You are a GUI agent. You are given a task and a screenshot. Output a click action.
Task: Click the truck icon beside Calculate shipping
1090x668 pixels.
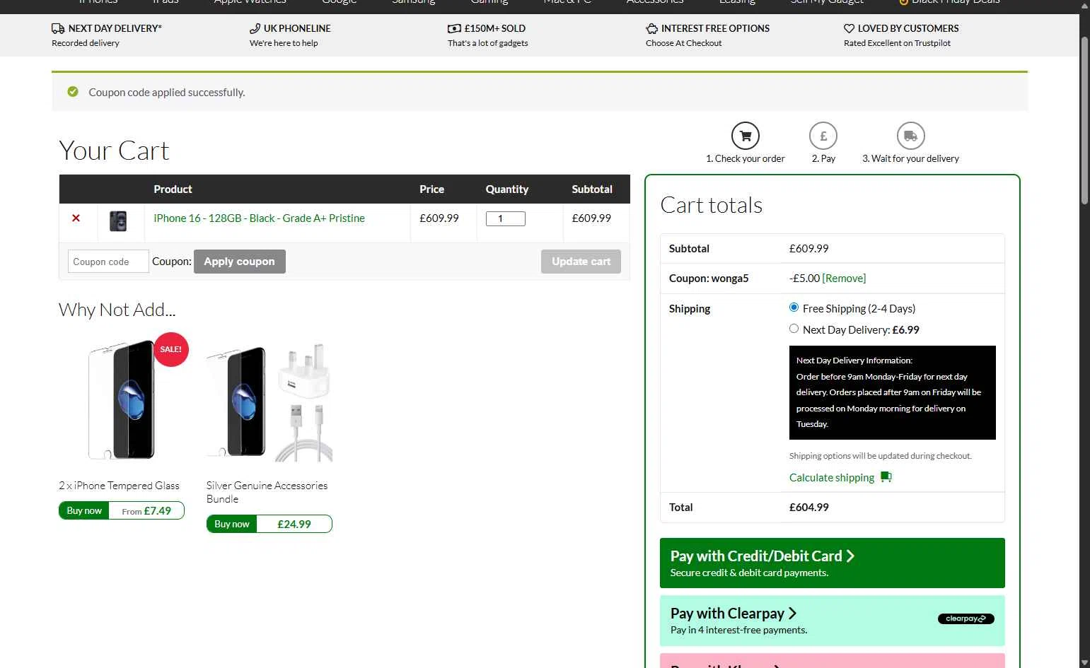point(886,477)
